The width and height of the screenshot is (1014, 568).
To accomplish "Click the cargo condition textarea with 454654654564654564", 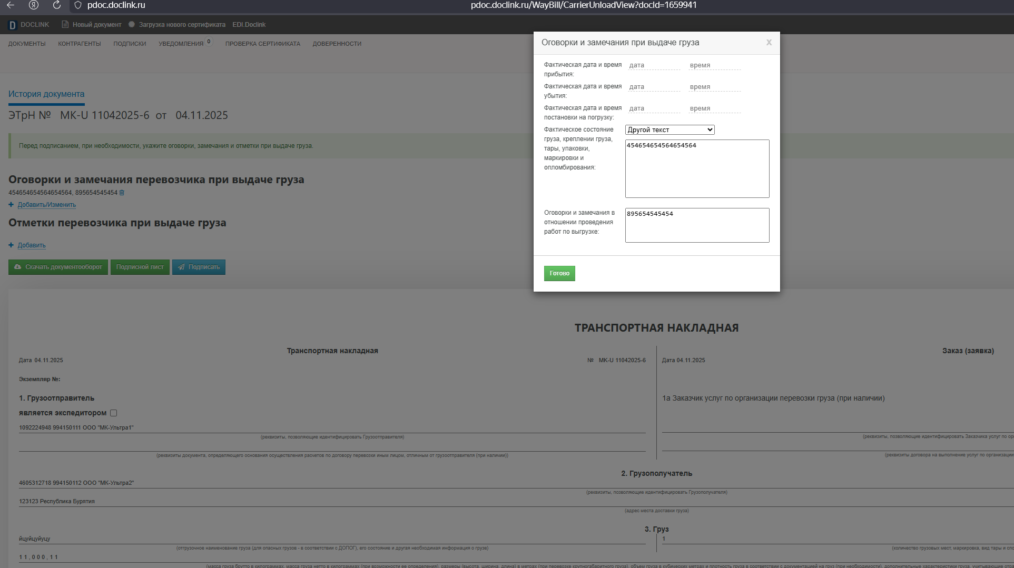I will [x=697, y=168].
